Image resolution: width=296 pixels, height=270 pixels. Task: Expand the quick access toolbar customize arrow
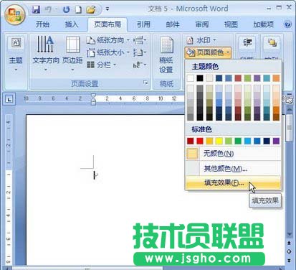click(108, 9)
